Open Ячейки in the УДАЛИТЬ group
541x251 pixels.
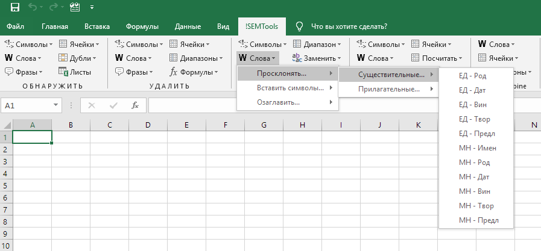click(189, 45)
